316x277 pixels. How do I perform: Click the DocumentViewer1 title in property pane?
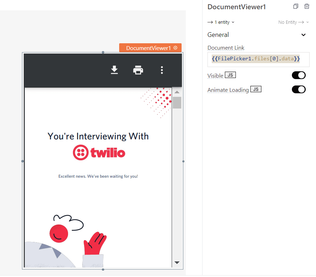point(237,7)
